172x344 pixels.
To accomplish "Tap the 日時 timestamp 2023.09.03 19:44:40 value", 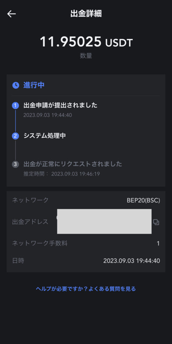I will 132,261.
